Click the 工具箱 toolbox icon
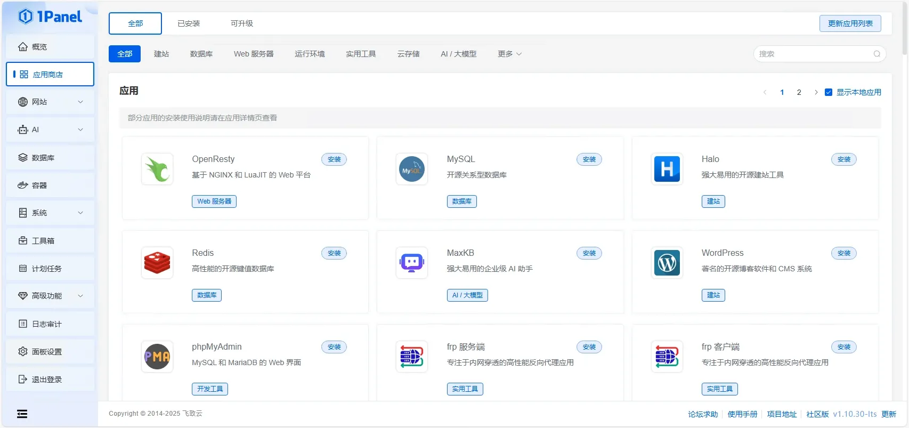 pyautogui.click(x=23, y=241)
